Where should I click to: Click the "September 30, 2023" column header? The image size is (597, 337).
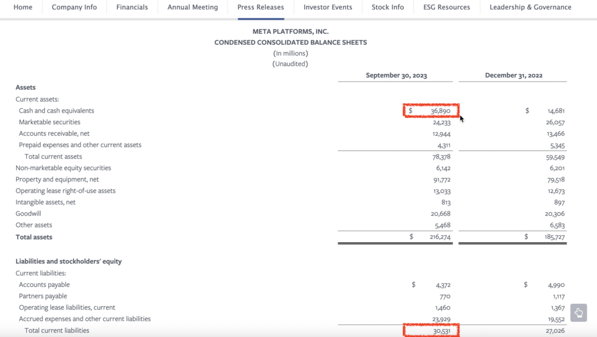pyautogui.click(x=396, y=75)
